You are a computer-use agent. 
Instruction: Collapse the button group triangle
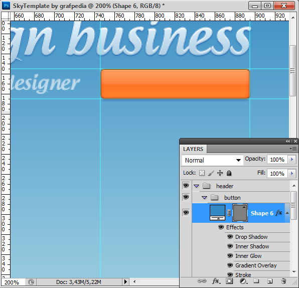click(204, 198)
